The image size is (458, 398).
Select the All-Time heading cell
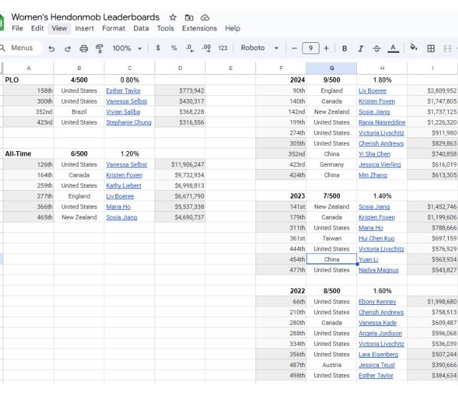(28, 154)
